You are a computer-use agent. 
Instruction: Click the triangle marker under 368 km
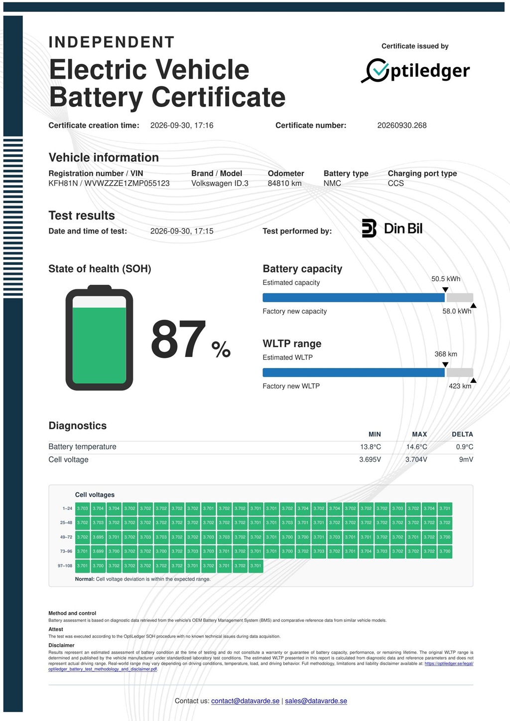[x=445, y=364]
